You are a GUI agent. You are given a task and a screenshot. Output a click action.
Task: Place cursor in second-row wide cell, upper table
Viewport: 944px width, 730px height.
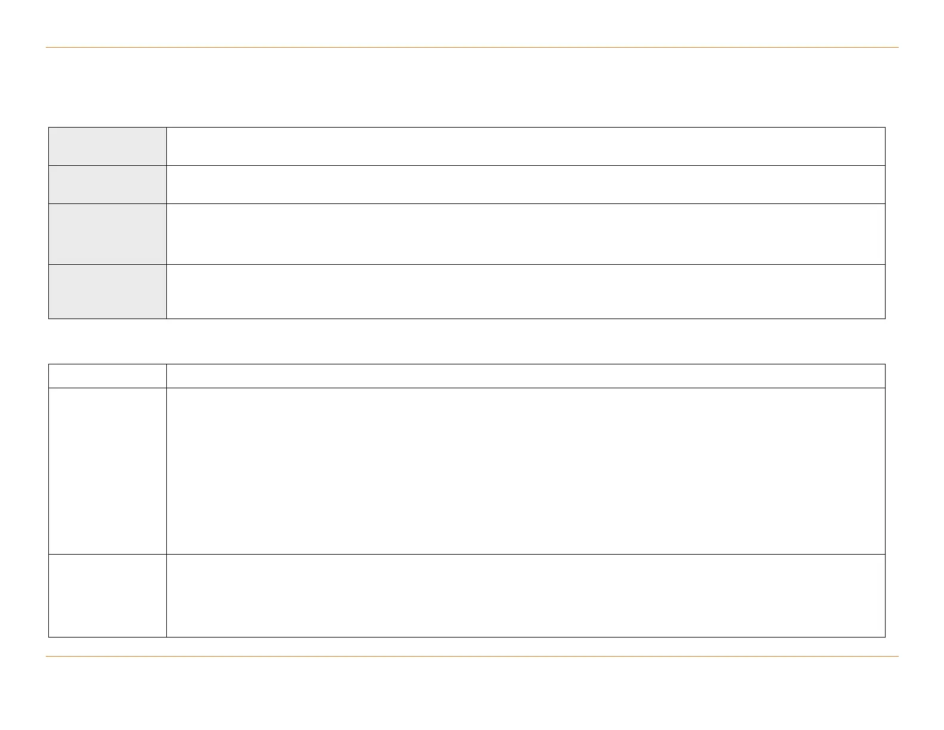[526, 184]
